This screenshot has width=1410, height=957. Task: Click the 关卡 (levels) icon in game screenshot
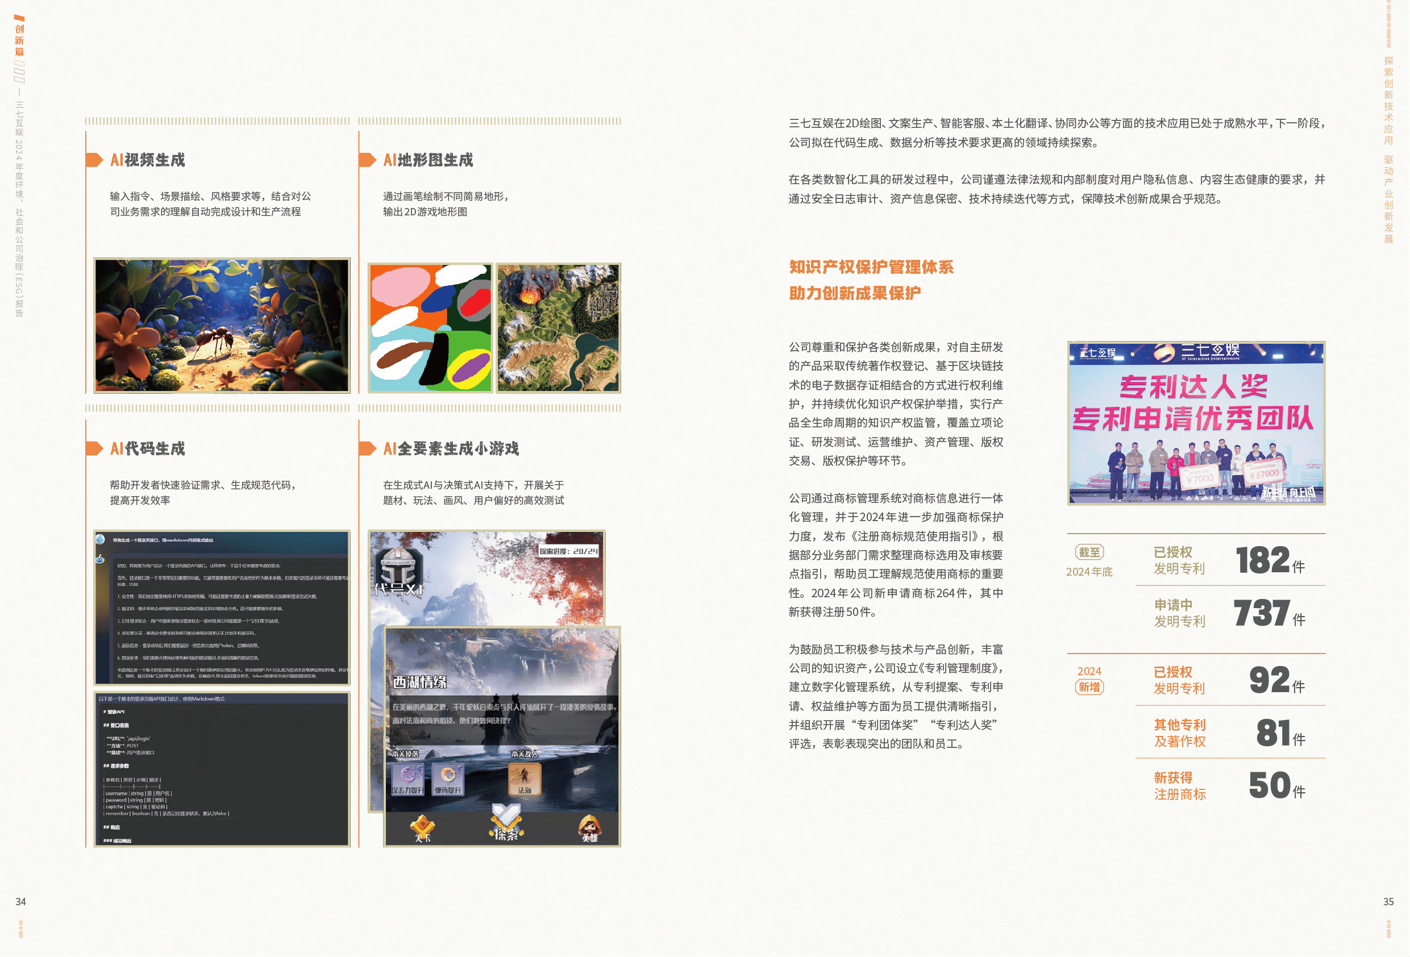click(422, 828)
